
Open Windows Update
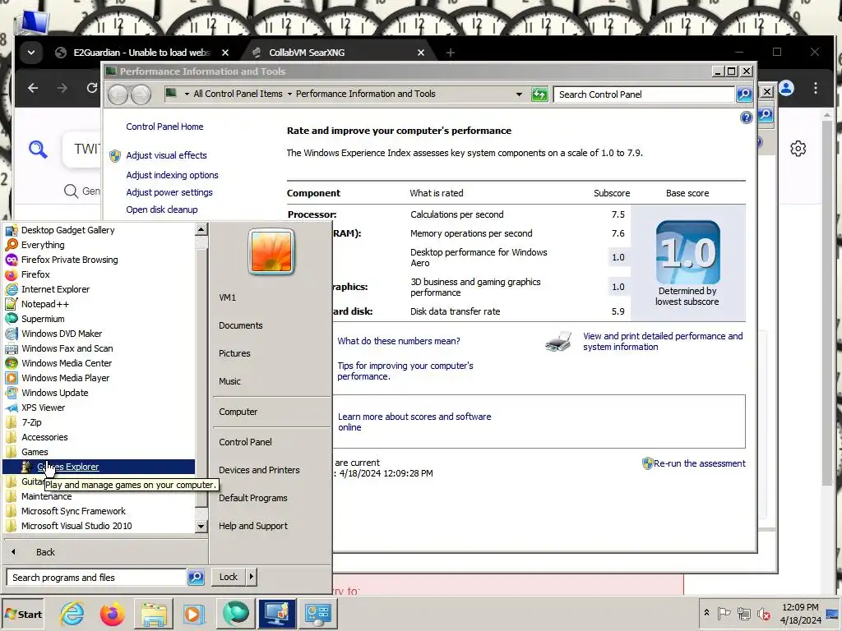(x=55, y=393)
